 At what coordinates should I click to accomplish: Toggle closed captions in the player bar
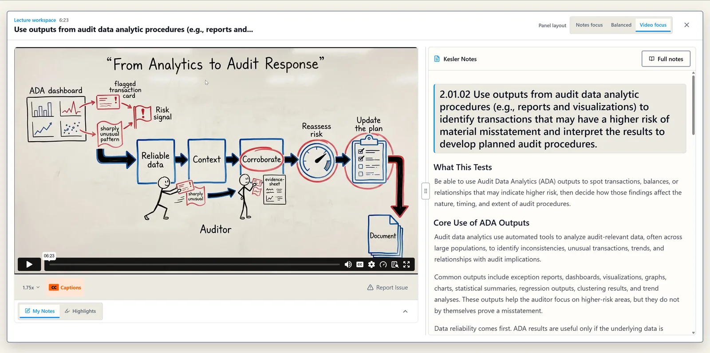(360, 265)
